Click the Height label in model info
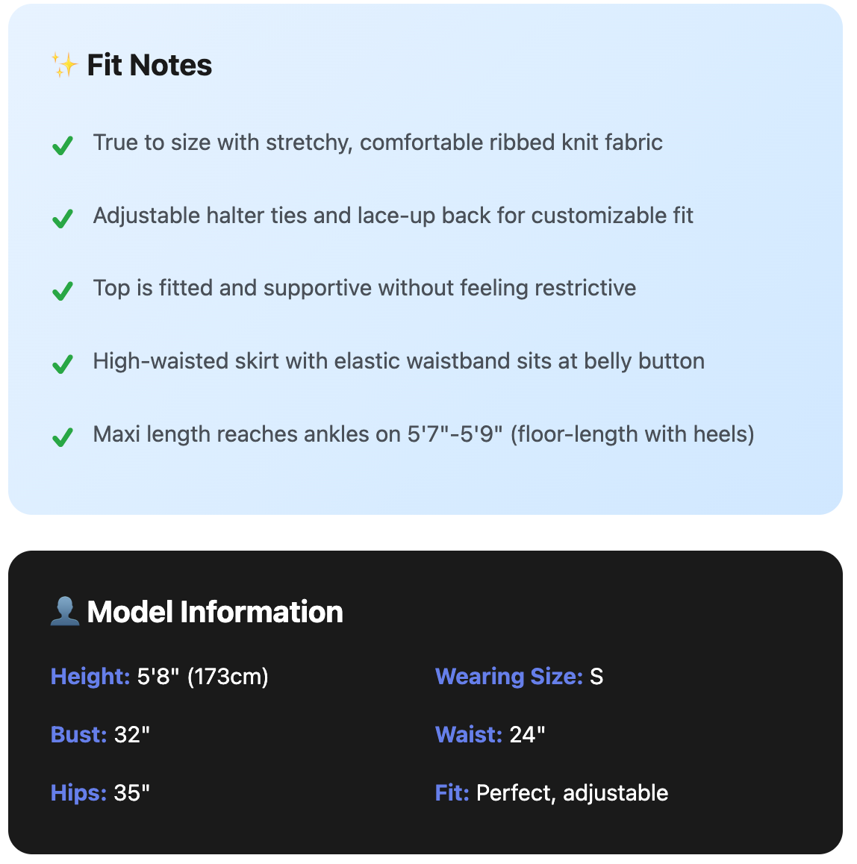 (x=90, y=677)
